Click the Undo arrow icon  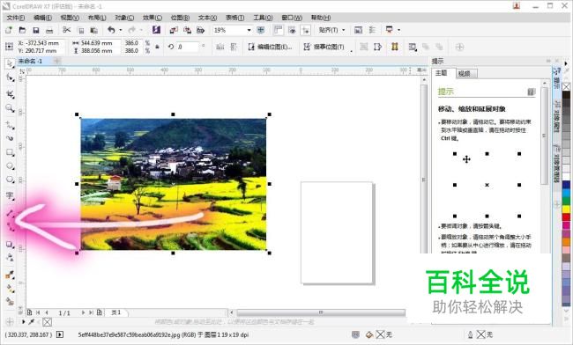point(111,30)
